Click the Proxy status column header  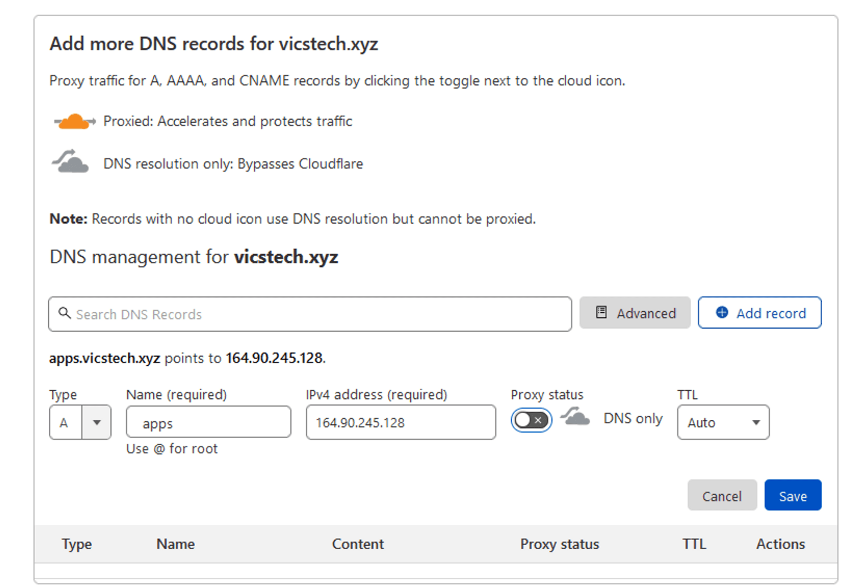[x=559, y=544]
